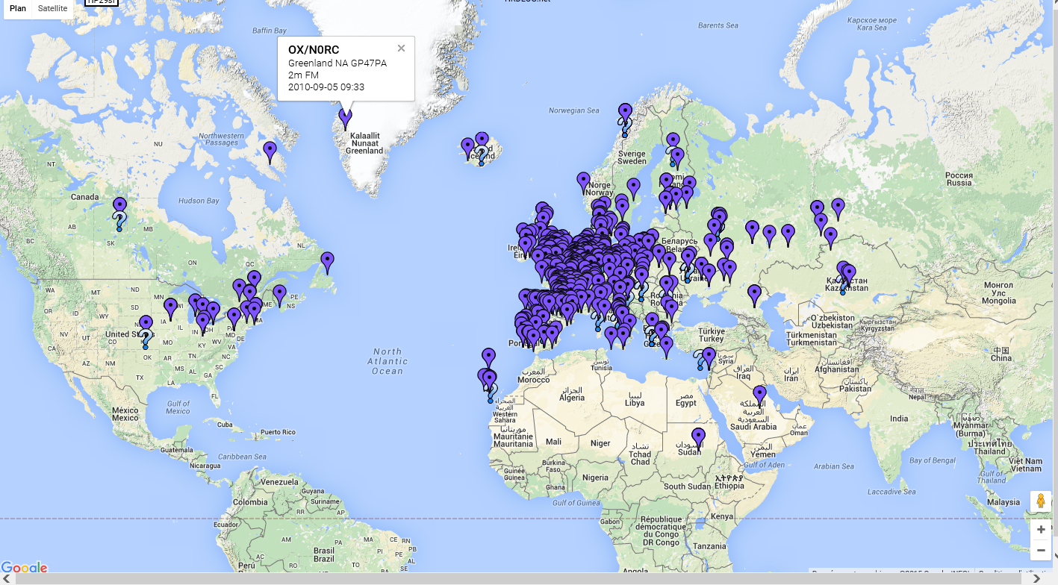Click the question mark marker in northern Norway
This screenshot has height=585, width=1058.
[625, 128]
